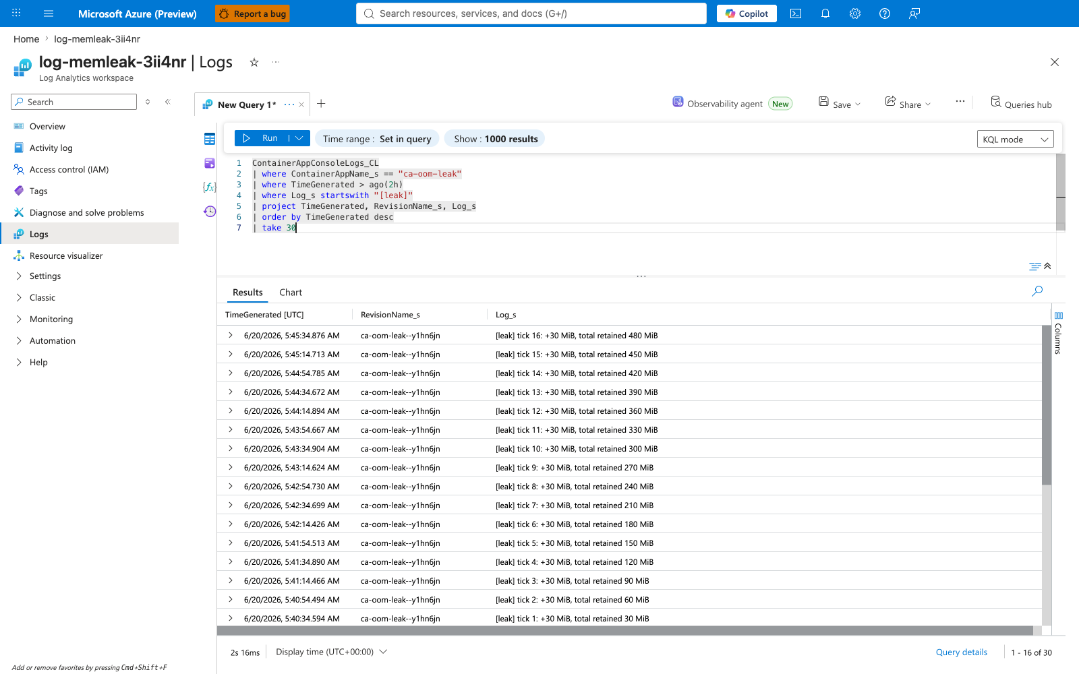Select the Results tab
This screenshot has width=1079, height=674.
[247, 293]
